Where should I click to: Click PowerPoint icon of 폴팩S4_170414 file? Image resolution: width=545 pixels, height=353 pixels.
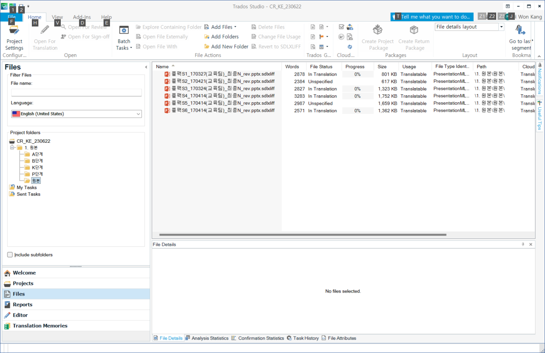[x=167, y=96]
